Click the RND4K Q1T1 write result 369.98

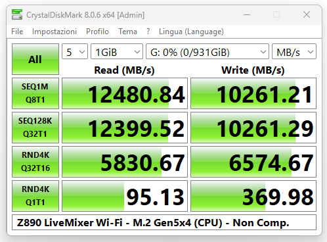[x=253, y=196]
